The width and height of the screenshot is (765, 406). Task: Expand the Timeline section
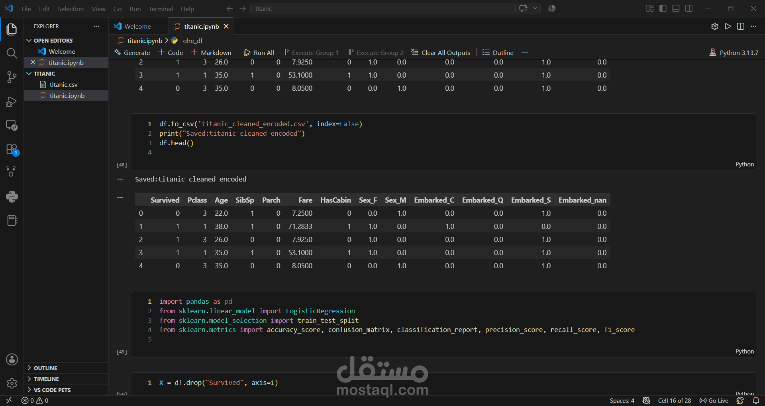pyautogui.click(x=46, y=379)
